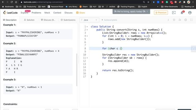Open the NLP bookmarks folder
This screenshot has width=196, height=110.
(93, 7)
